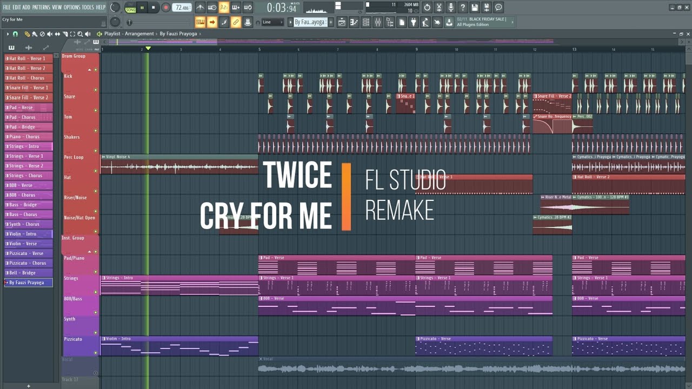Save the project with floppy icon
This screenshot has height=389, width=692.
[475, 8]
